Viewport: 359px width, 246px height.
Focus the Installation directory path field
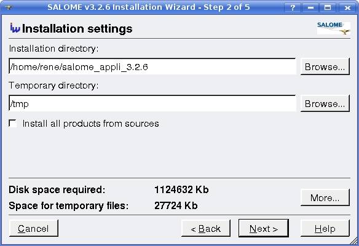(152, 66)
